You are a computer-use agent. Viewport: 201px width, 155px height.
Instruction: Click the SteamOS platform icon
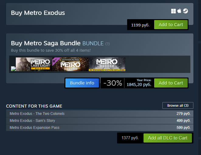tap(185, 11)
